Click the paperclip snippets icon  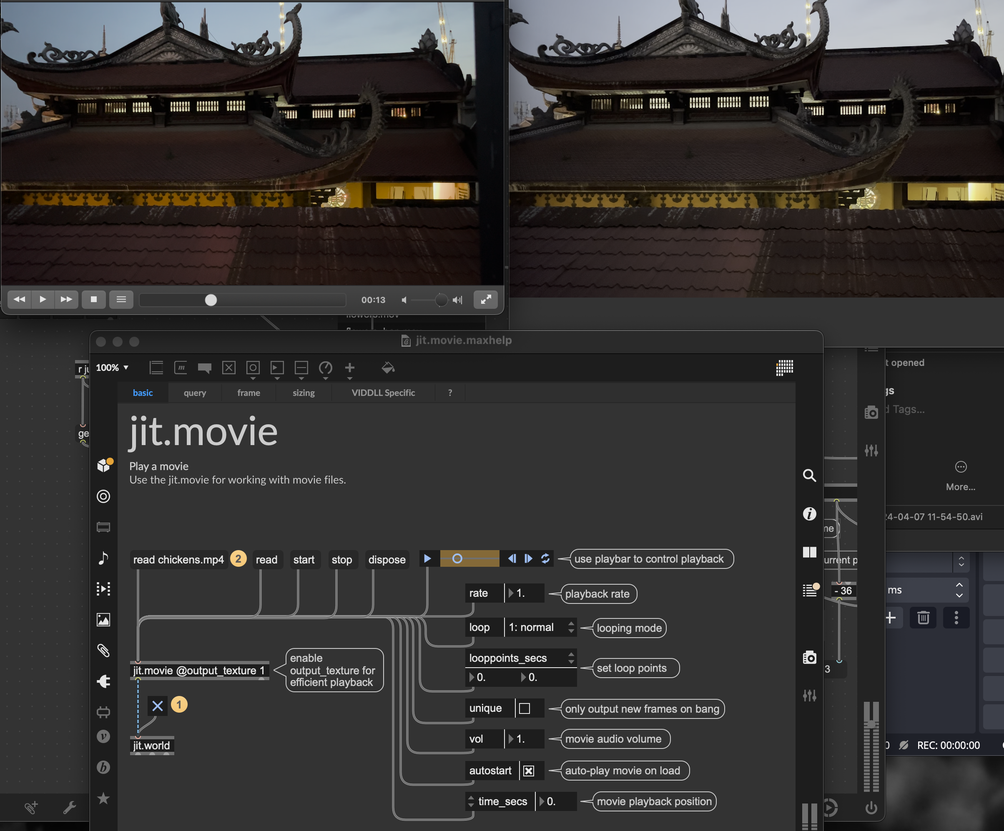coord(103,651)
